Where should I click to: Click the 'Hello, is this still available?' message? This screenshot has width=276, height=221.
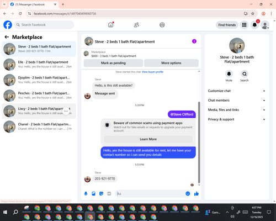point(114,86)
